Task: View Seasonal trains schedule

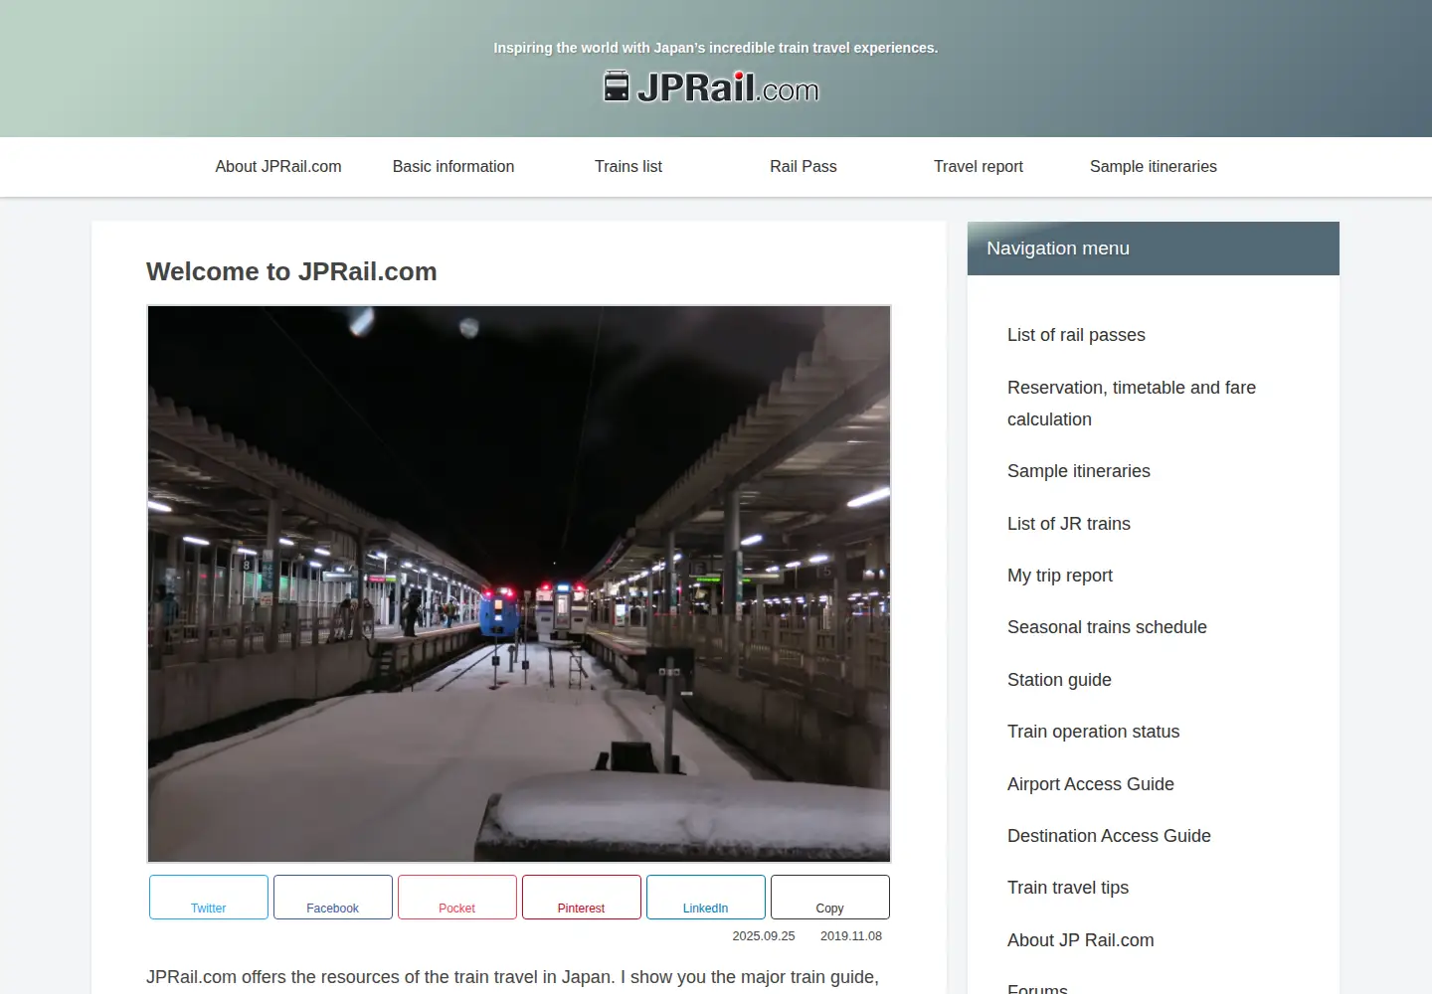Action: tap(1107, 627)
